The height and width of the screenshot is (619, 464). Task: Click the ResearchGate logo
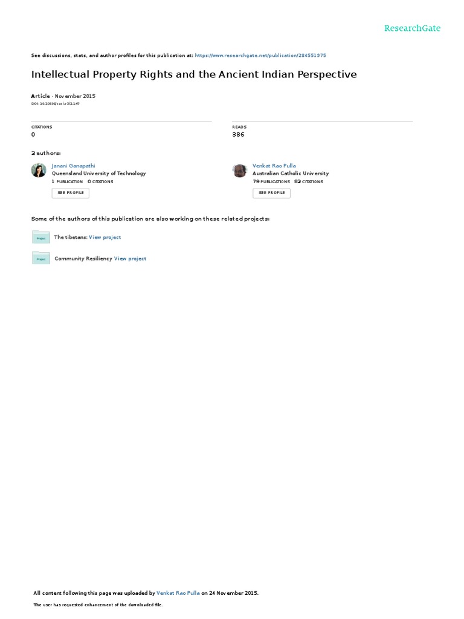412,28
